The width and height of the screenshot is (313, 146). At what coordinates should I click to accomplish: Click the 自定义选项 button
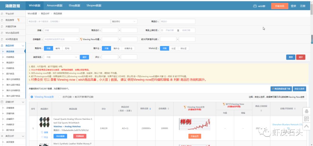coord(299,89)
